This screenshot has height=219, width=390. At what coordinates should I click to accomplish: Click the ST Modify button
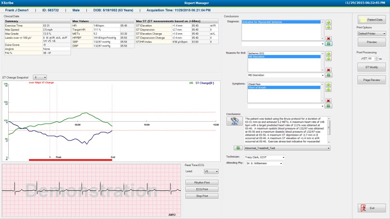371,67
